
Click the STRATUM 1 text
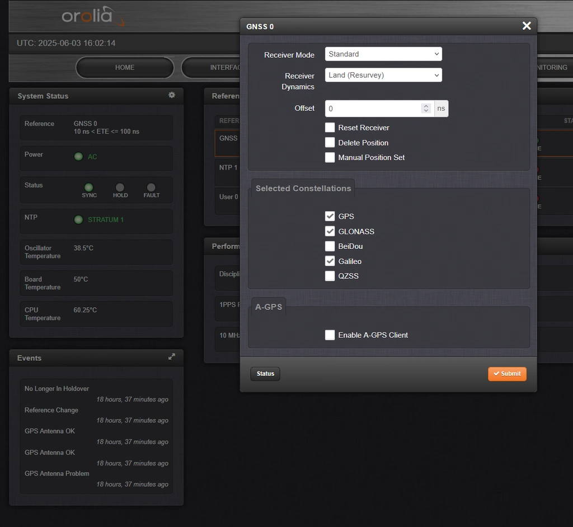tap(106, 220)
